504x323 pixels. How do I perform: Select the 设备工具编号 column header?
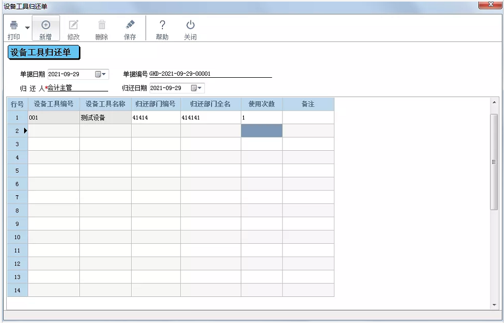[x=54, y=104]
